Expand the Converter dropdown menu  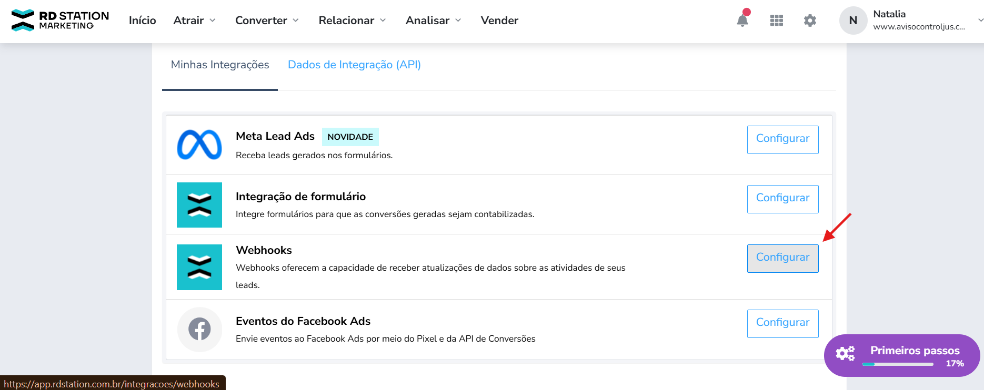[x=267, y=20]
